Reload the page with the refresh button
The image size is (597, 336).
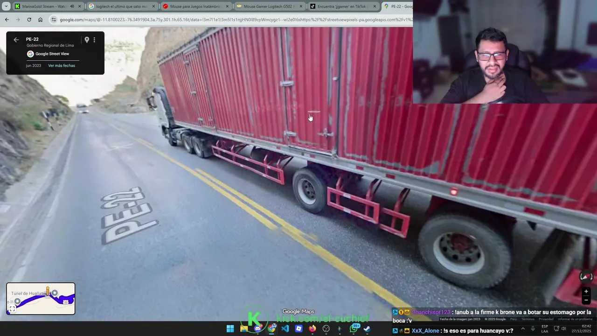[x=29, y=20]
